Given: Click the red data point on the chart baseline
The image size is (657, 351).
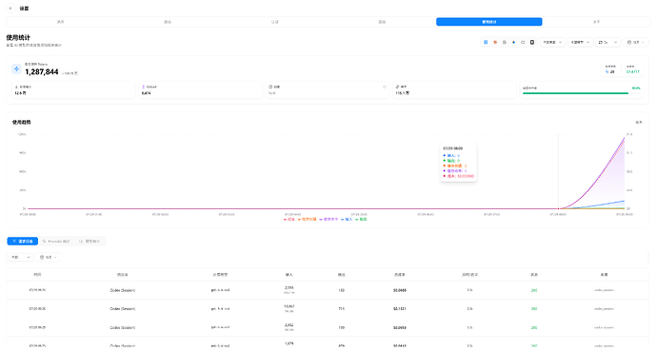Looking at the screenshot, I should (x=558, y=208).
